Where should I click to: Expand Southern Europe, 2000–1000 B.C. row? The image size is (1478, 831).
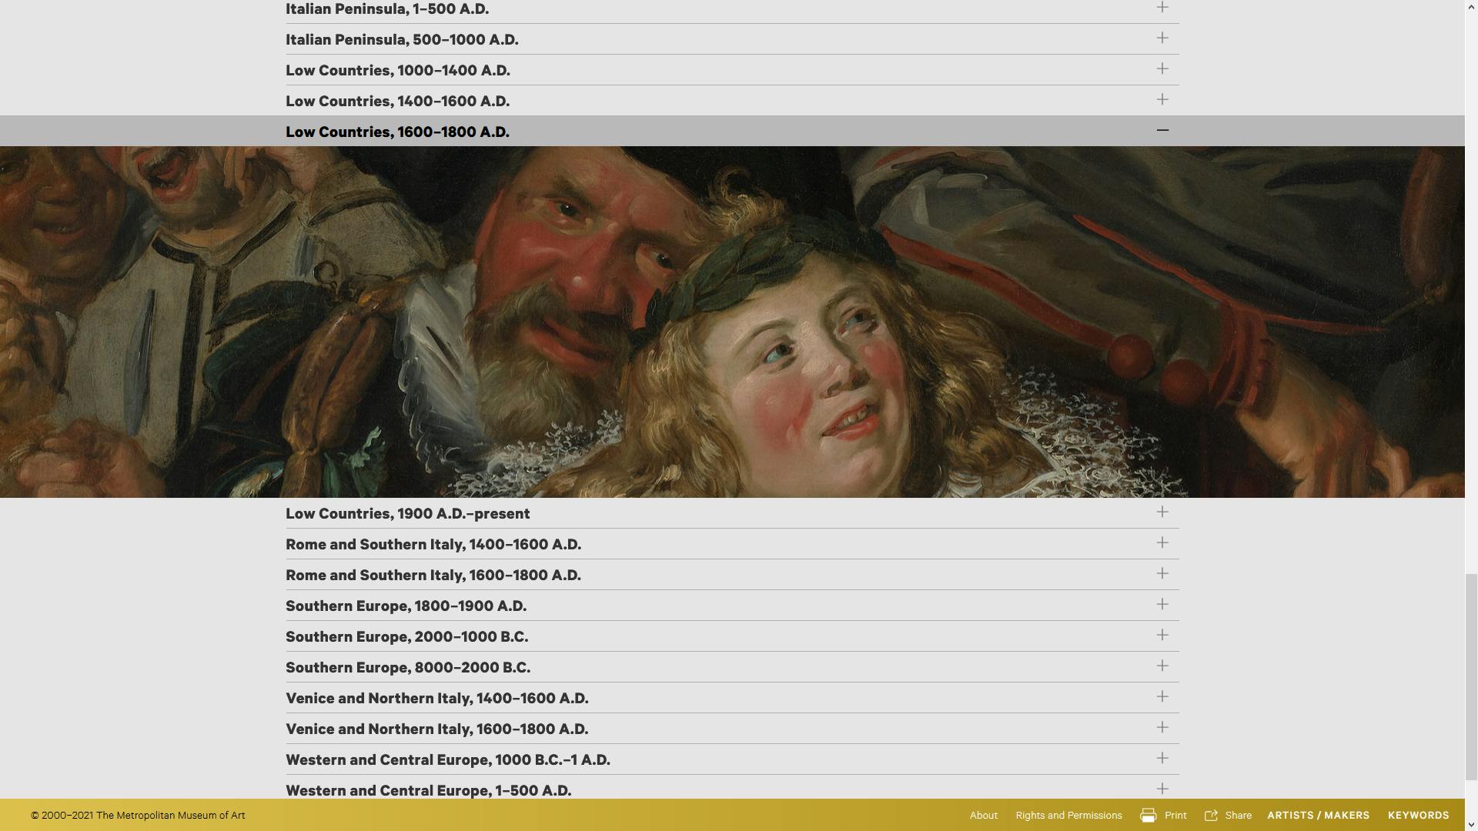[x=406, y=636]
